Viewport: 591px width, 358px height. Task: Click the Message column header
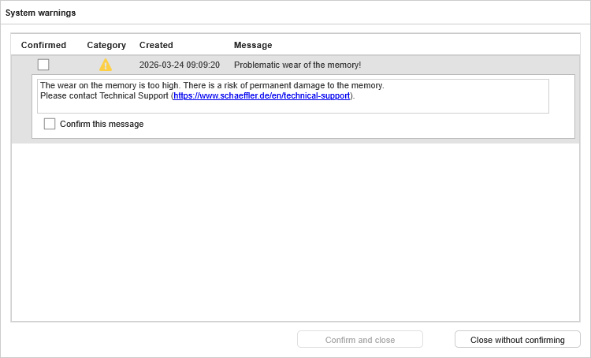coord(253,45)
